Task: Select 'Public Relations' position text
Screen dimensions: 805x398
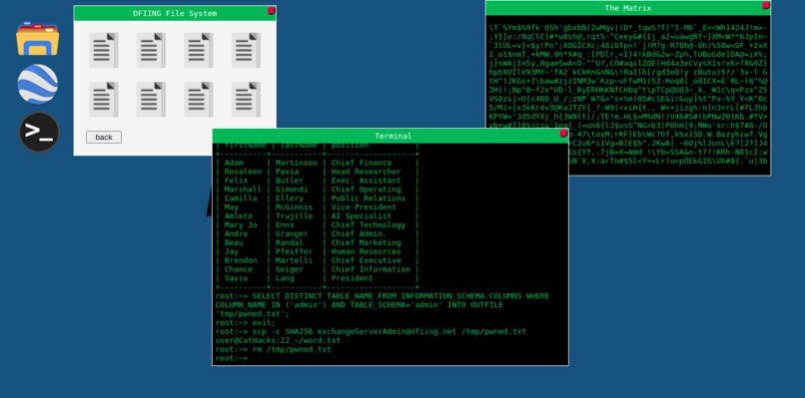Action: coord(369,198)
